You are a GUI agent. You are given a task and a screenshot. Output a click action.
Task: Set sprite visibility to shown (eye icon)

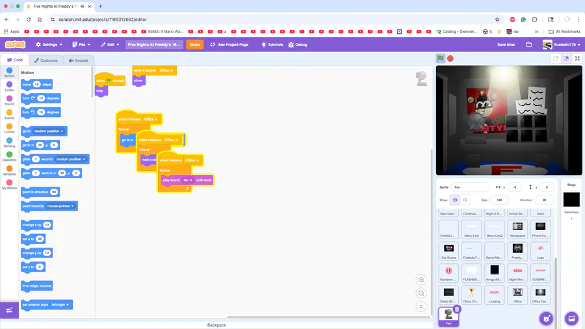(x=455, y=200)
